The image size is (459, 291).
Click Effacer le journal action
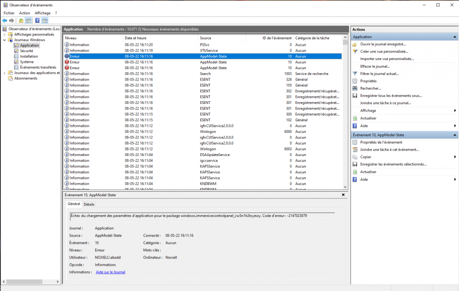(375, 66)
